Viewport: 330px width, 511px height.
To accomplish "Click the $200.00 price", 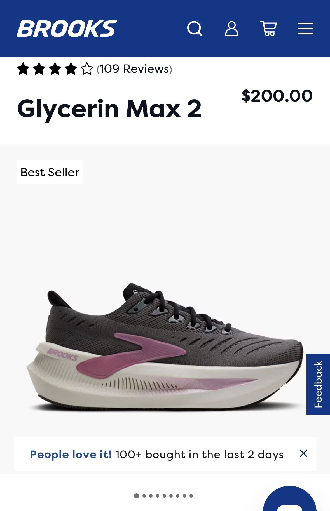I will pyautogui.click(x=277, y=96).
